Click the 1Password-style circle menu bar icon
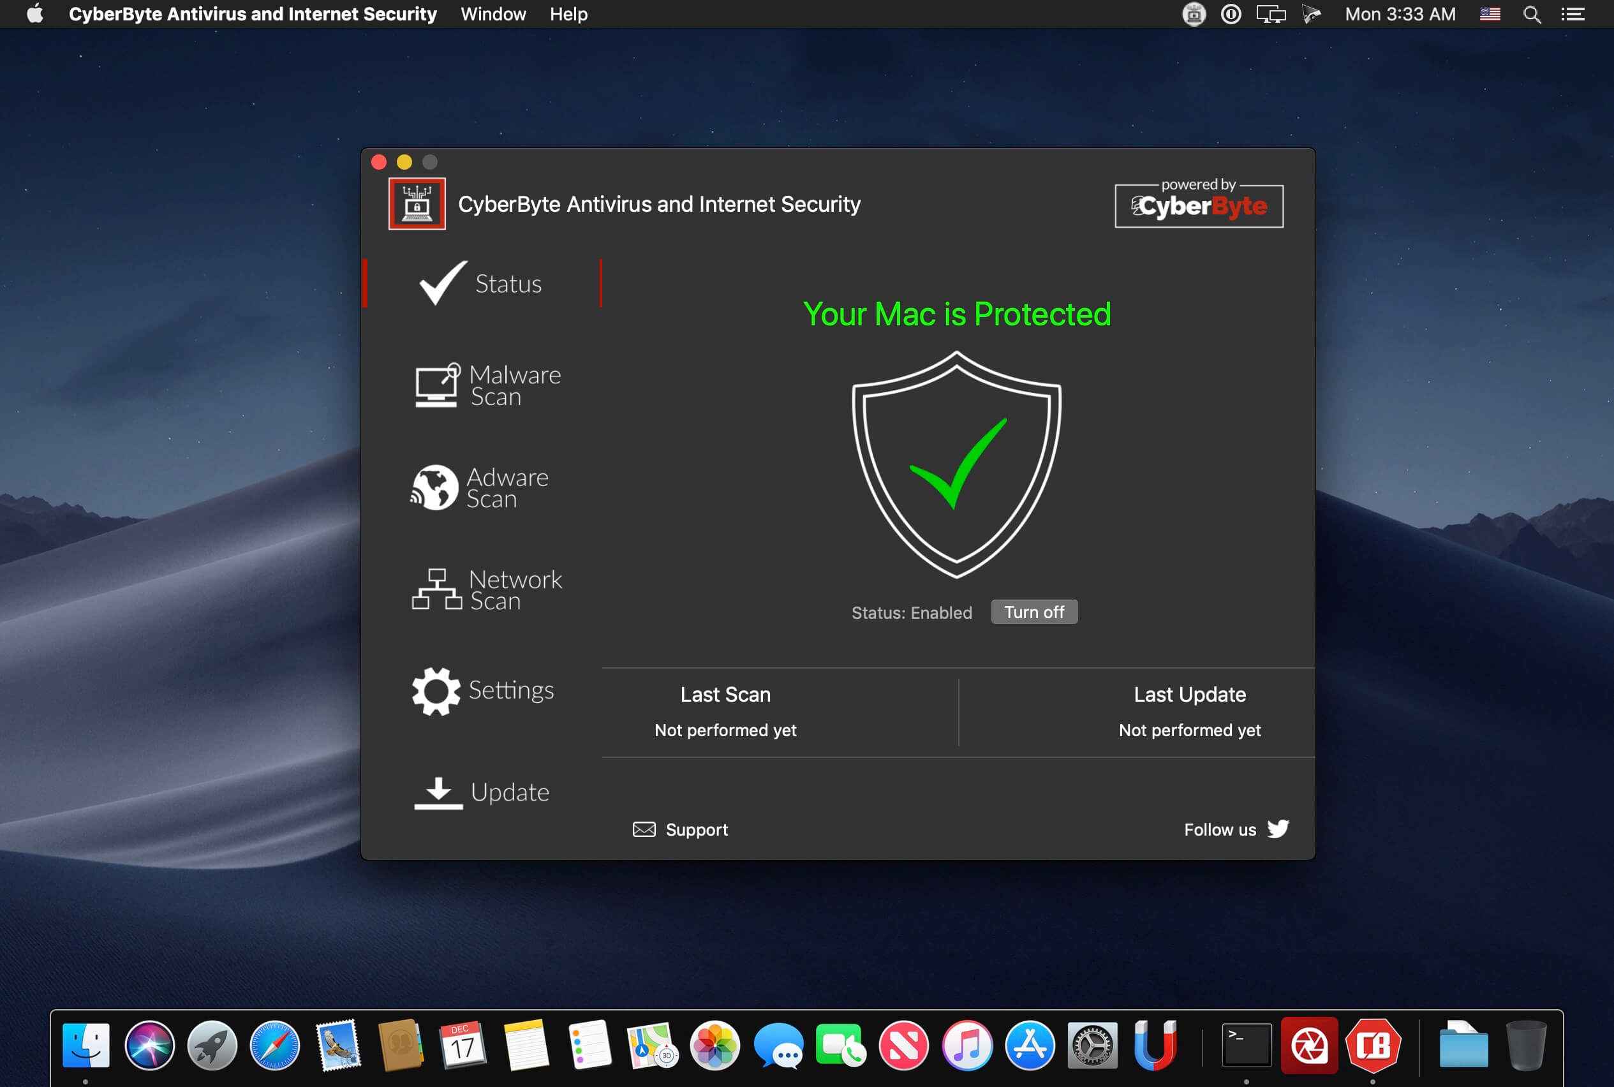The width and height of the screenshot is (1614, 1087). pyautogui.click(x=1231, y=14)
